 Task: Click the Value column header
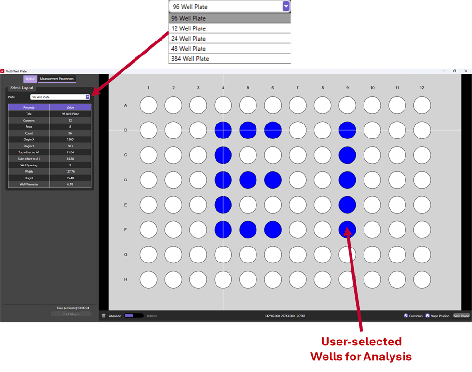tap(70, 107)
